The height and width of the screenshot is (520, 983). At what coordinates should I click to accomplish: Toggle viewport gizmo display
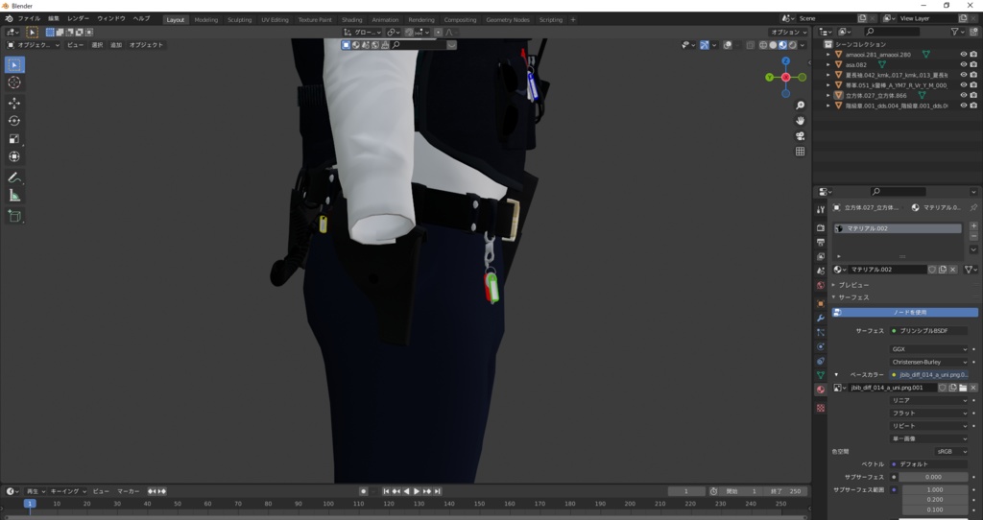[705, 45]
